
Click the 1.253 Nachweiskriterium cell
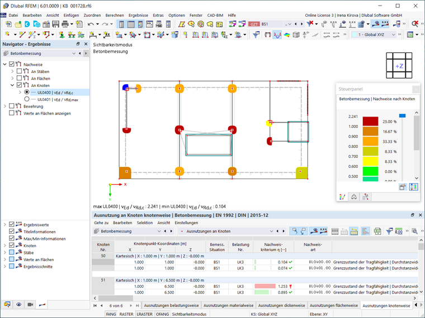(x=273, y=286)
